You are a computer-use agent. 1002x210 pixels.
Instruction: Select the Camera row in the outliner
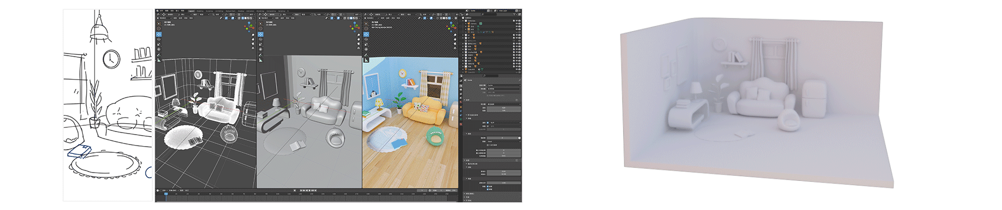click(x=492, y=23)
